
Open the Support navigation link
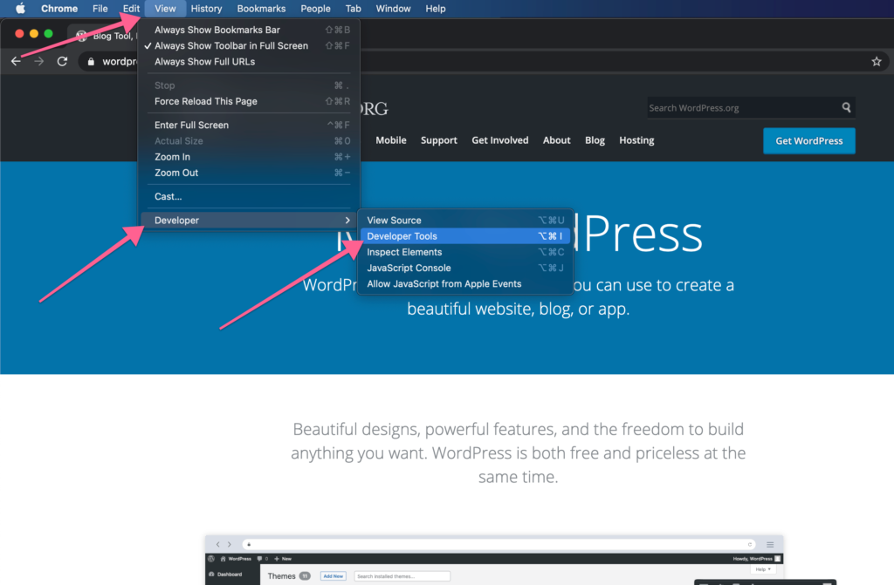pyautogui.click(x=438, y=140)
